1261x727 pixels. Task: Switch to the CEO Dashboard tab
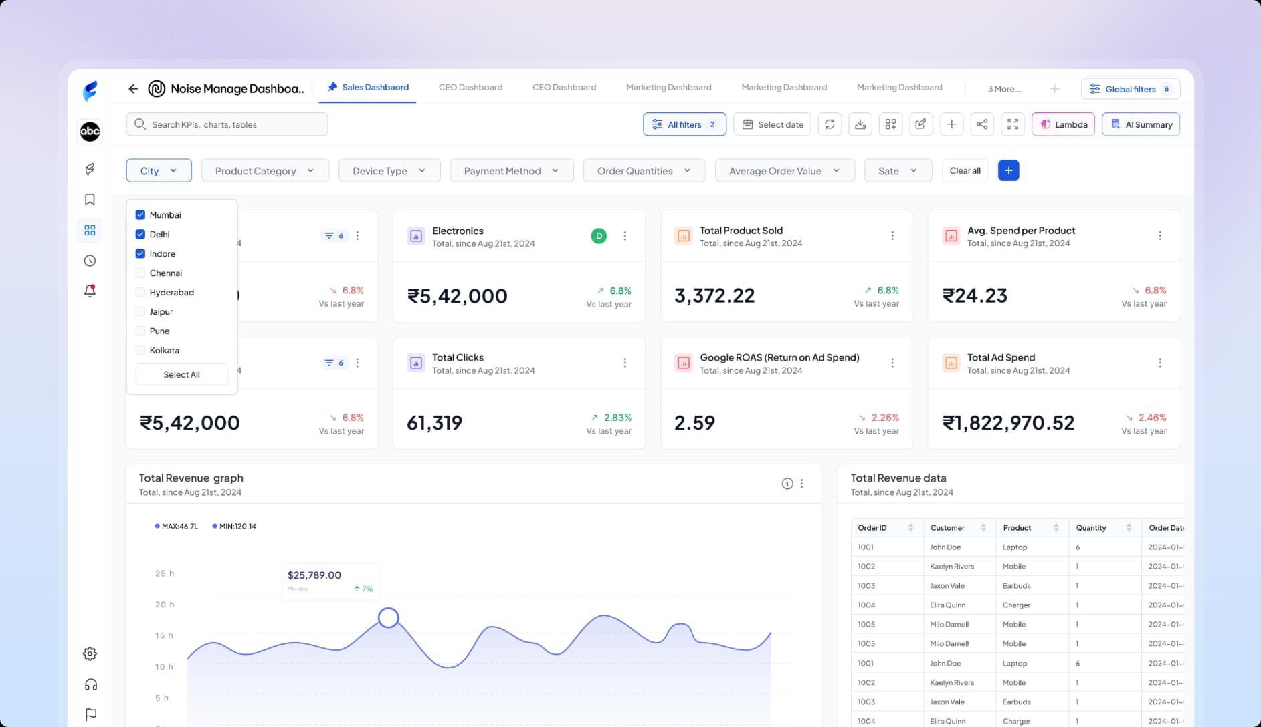(470, 87)
